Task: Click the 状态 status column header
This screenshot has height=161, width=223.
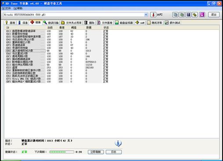Action: [107, 28]
